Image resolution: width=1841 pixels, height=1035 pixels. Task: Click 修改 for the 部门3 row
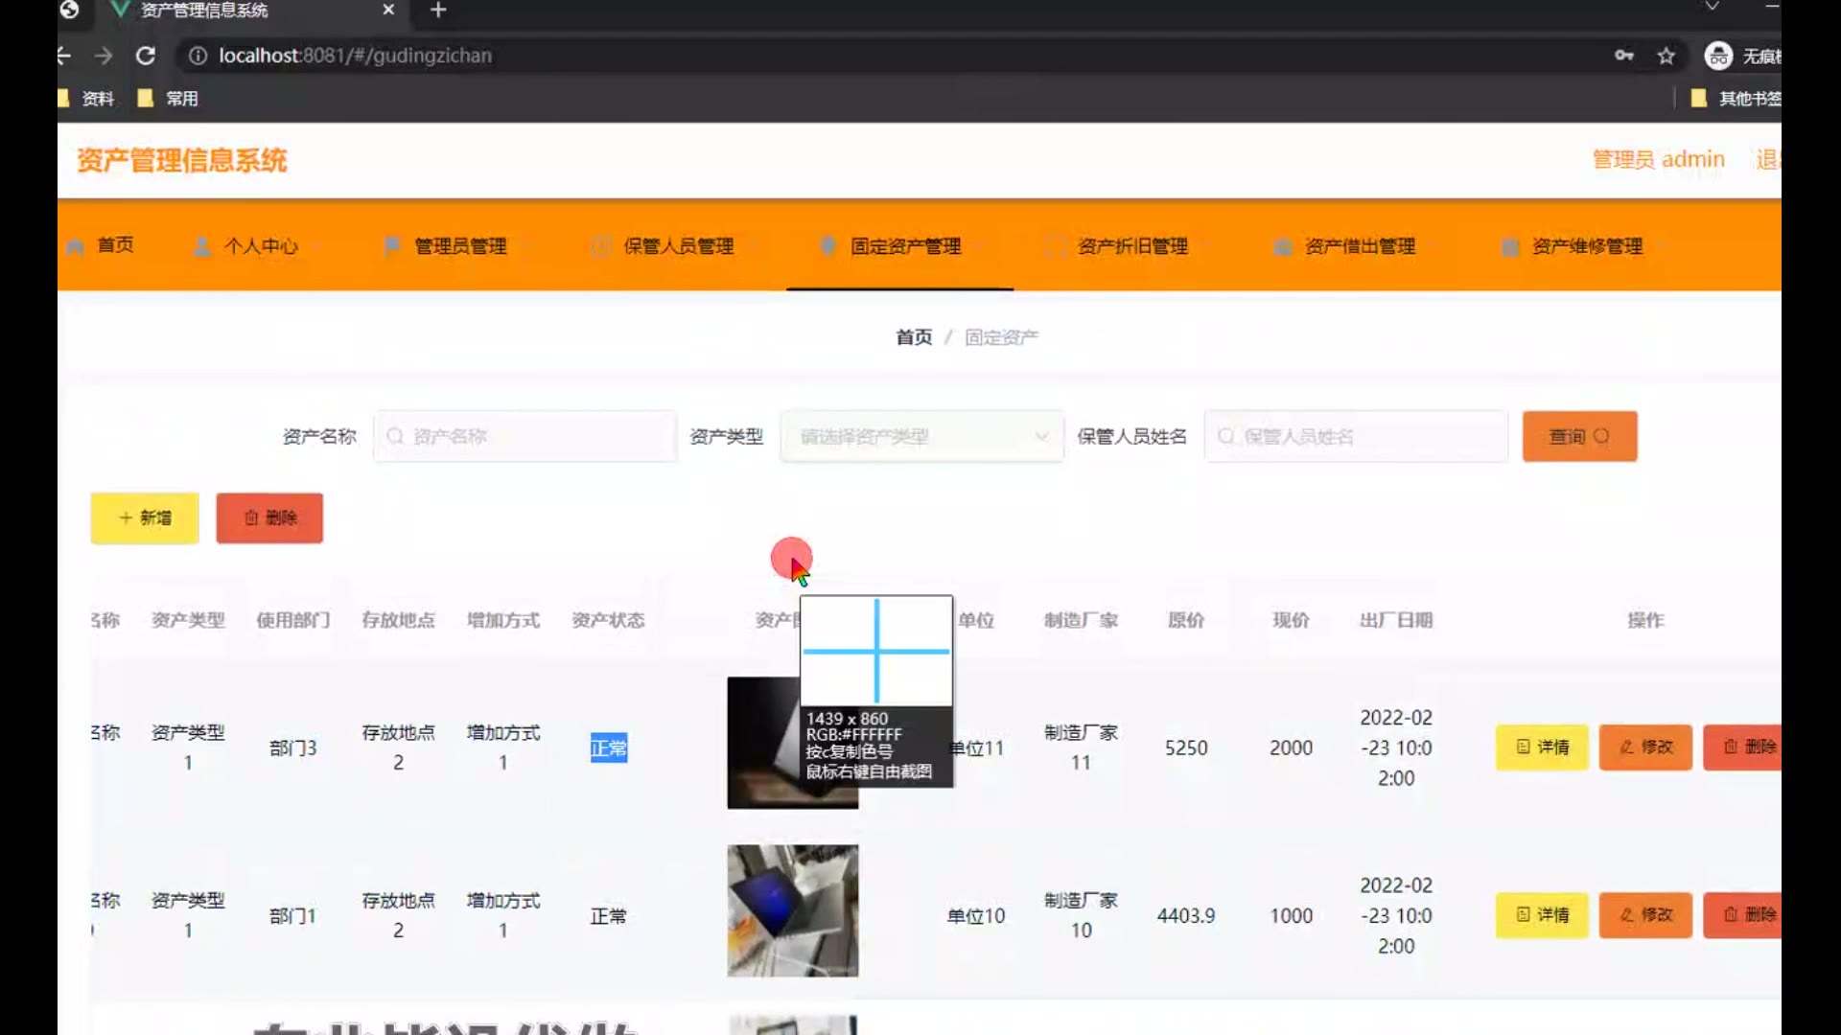pos(1645,747)
